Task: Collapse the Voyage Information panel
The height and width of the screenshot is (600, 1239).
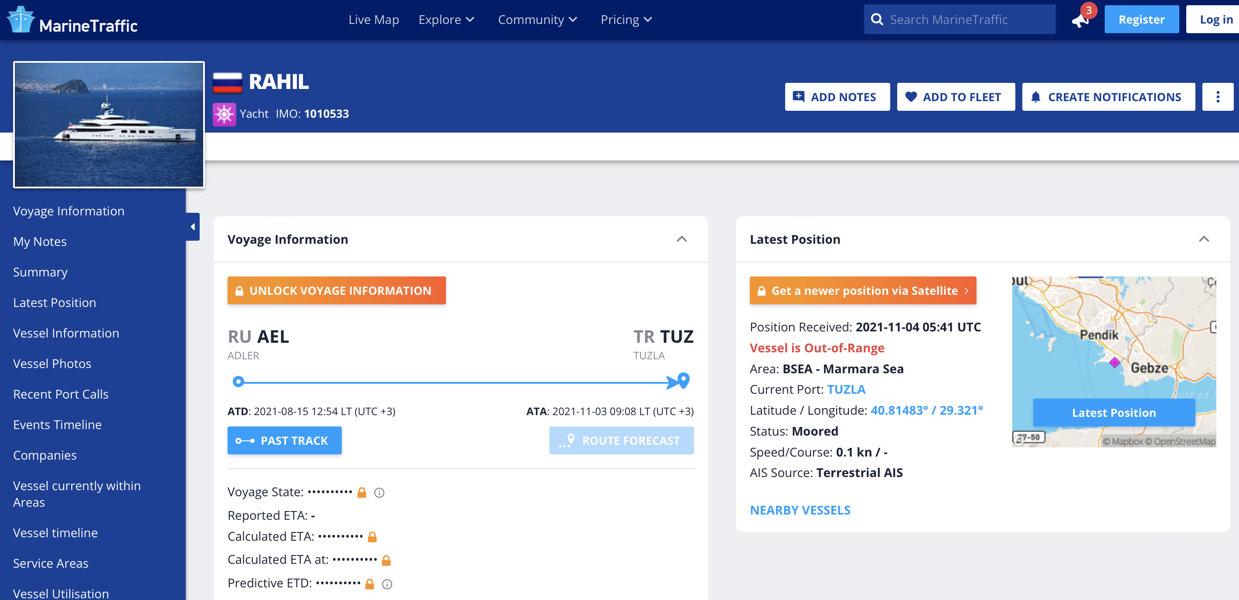Action: pyautogui.click(x=681, y=239)
